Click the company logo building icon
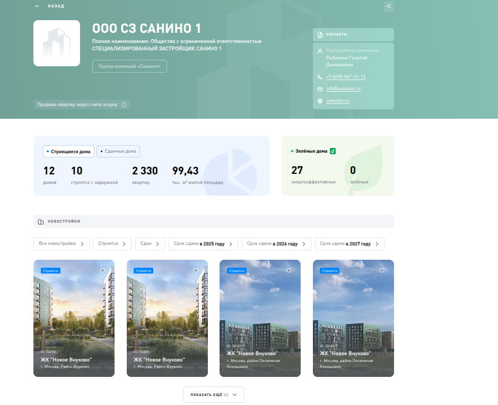Screen dimensions: 498x405 (56, 43)
